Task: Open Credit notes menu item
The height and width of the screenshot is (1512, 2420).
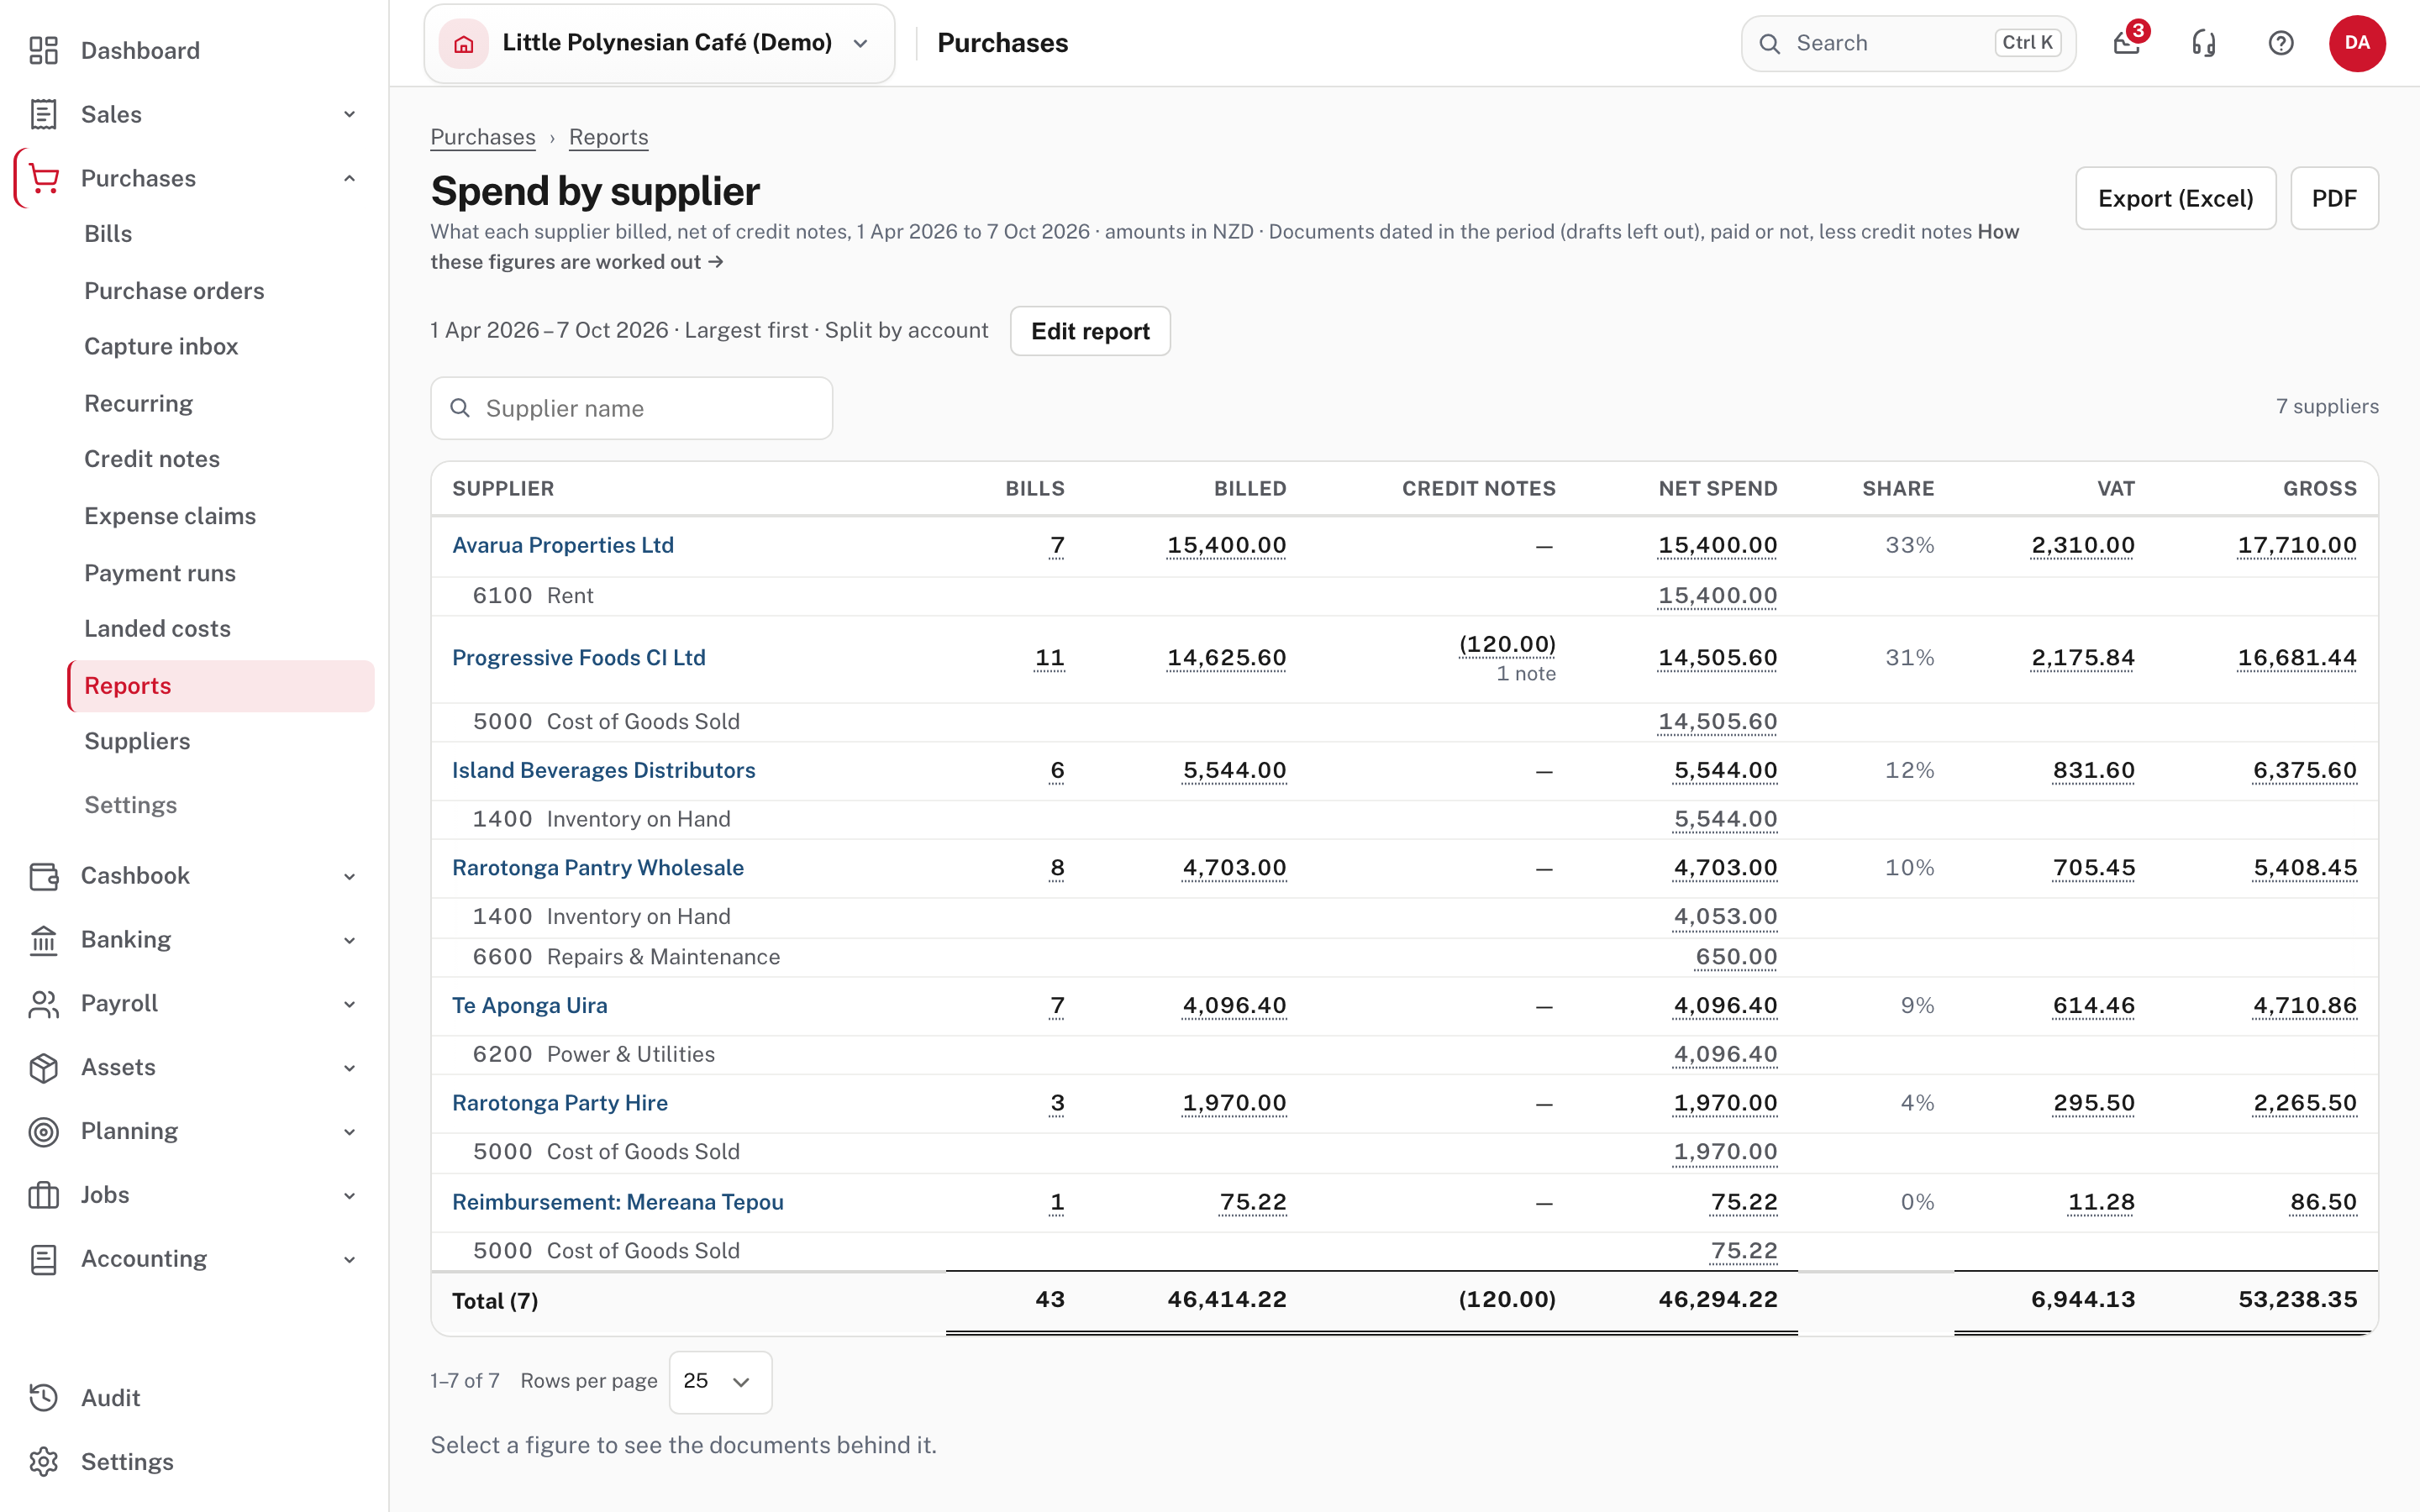Action: (152, 458)
